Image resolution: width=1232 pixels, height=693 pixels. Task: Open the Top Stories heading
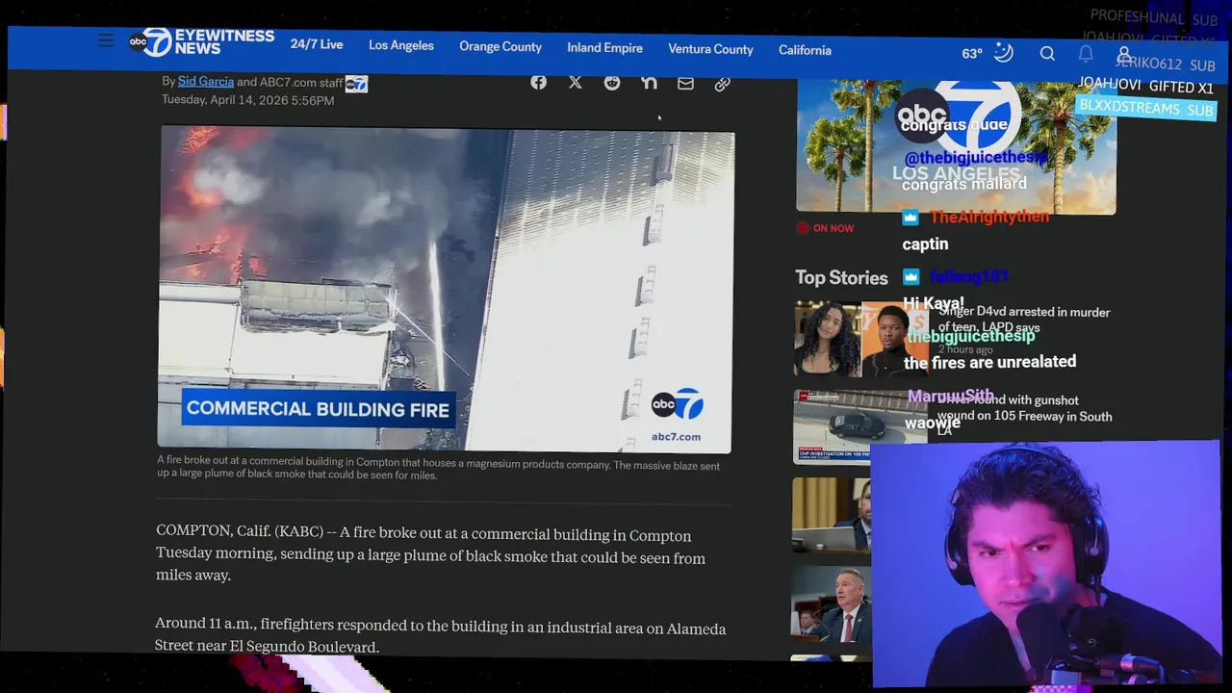click(841, 277)
